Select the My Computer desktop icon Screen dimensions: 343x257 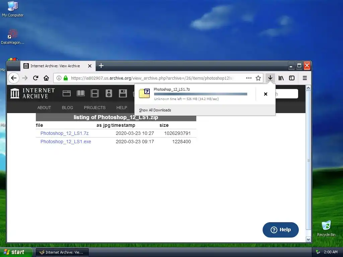(x=13, y=9)
